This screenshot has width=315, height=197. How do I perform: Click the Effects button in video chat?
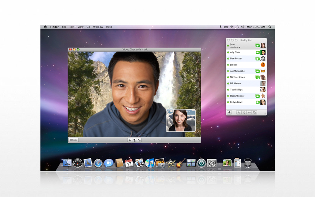tap(74, 140)
